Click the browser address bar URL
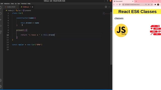The image size is (161, 90). [132, 4]
